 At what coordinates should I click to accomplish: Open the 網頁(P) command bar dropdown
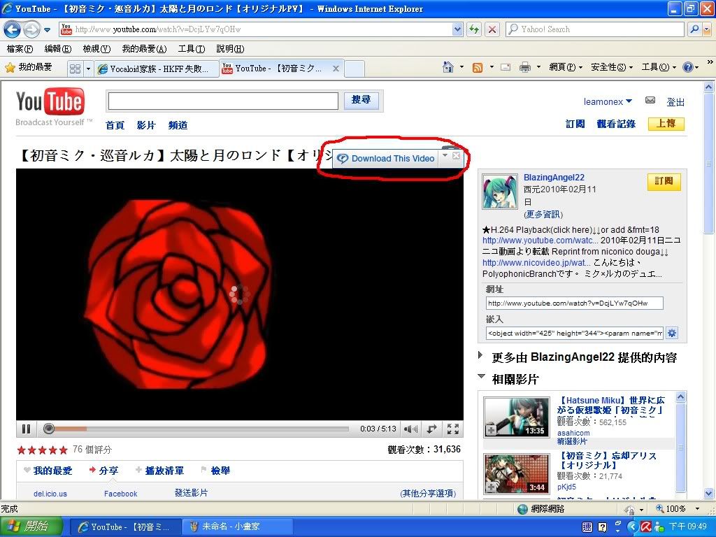coord(565,68)
